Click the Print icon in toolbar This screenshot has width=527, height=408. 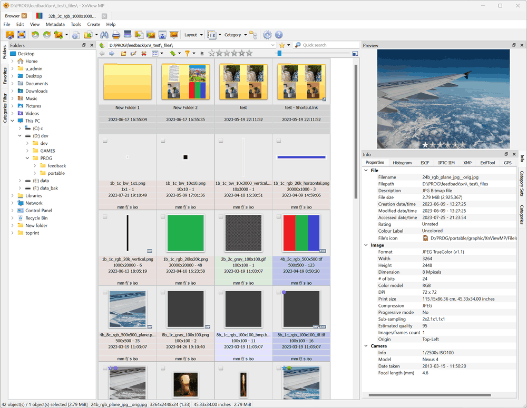115,35
